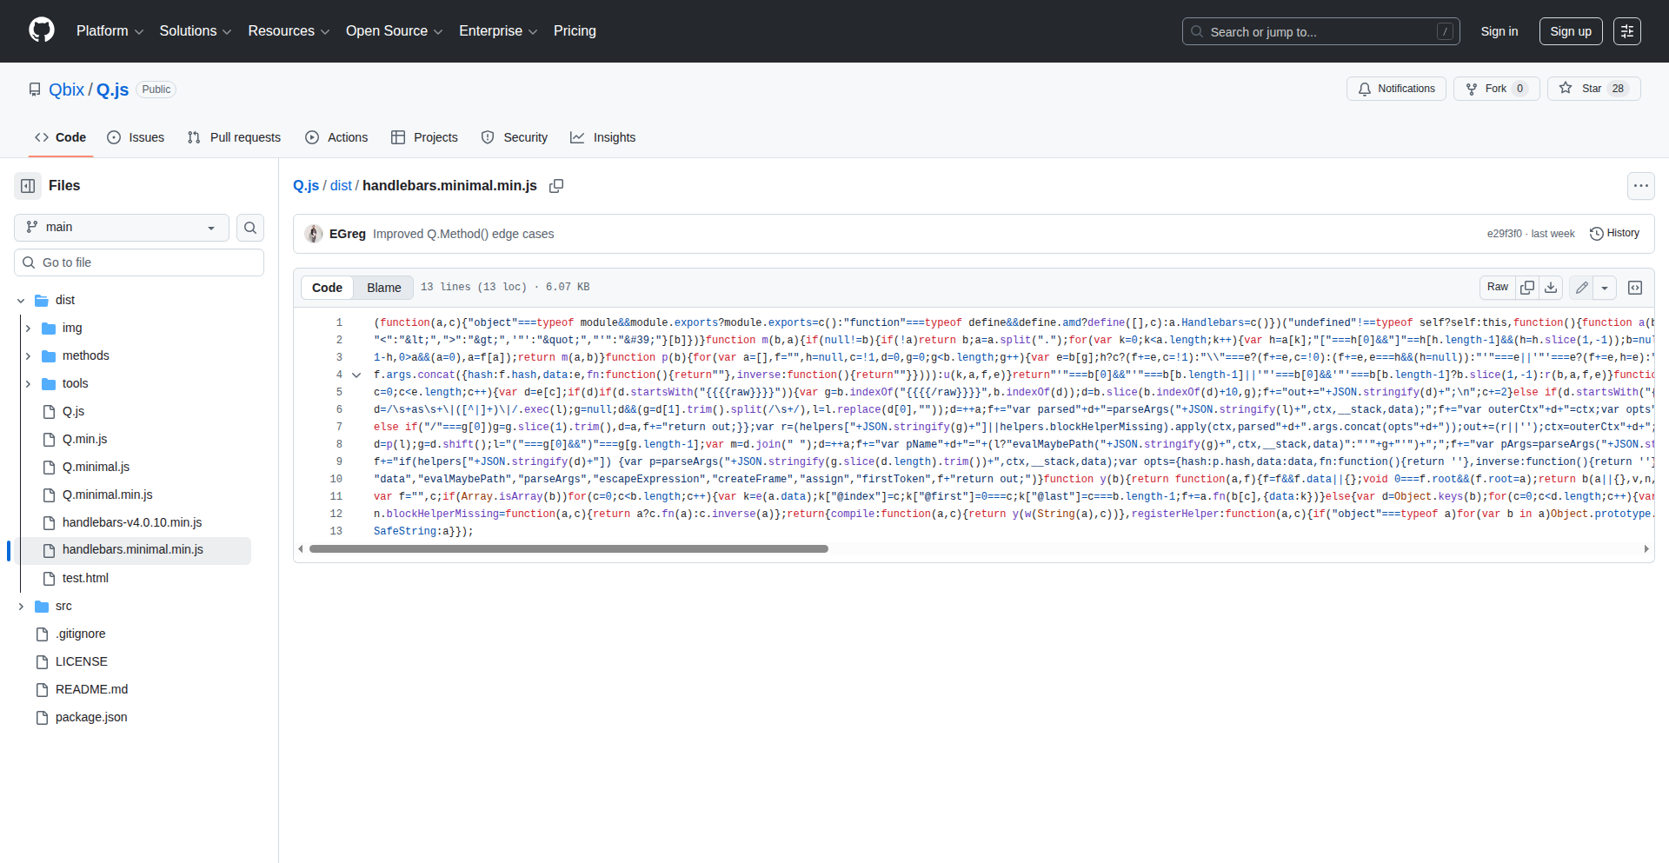This screenshot has width=1669, height=863.
Task: Open the handlebars-v4.0.10.min.js file
Action: [x=132, y=522]
